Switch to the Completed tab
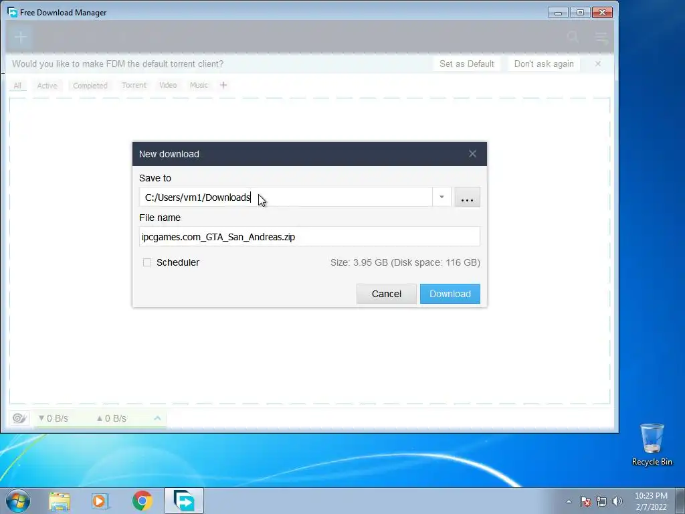The height and width of the screenshot is (514, 685). 90,86
